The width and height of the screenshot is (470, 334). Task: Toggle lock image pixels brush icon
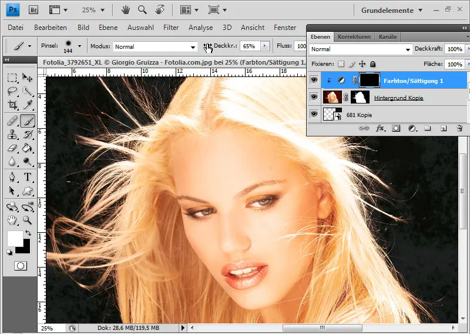(x=352, y=64)
